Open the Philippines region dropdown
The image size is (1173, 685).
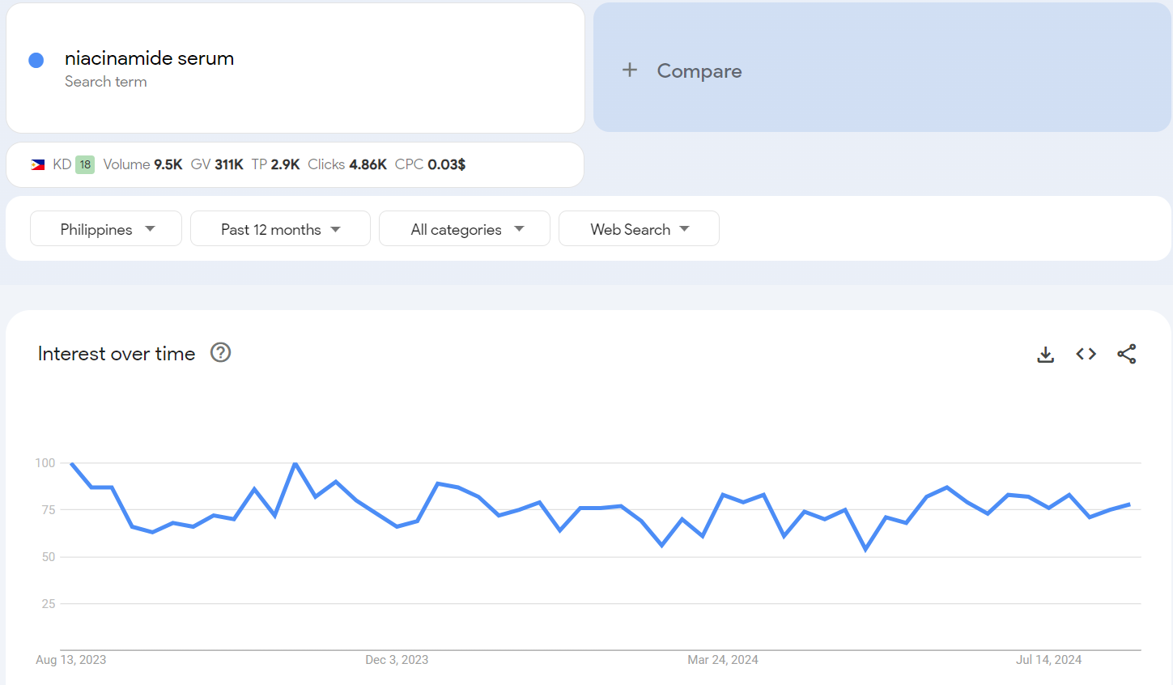[x=106, y=229]
